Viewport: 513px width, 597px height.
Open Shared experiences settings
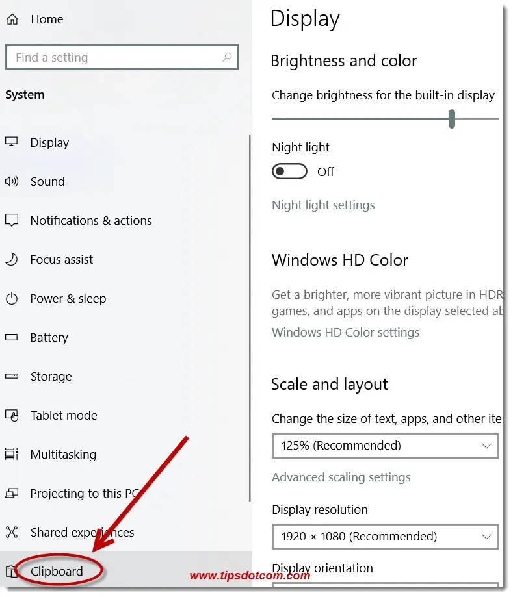point(12,532)
